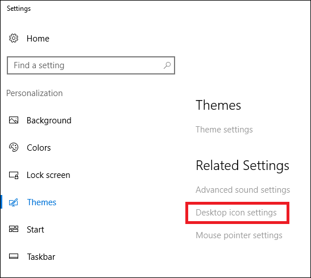Click the search magnifier icon

pyautogui.click(x=167, y=65)
